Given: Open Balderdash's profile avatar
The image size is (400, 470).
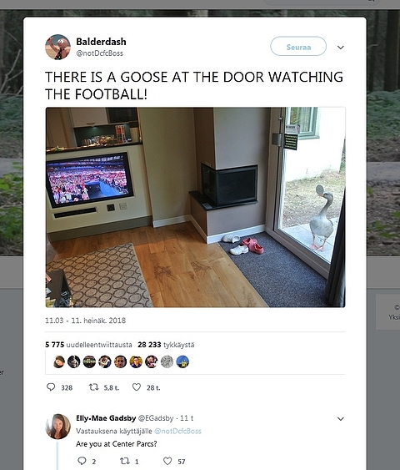Looking at the screenshot, I should tap(57, 47).
